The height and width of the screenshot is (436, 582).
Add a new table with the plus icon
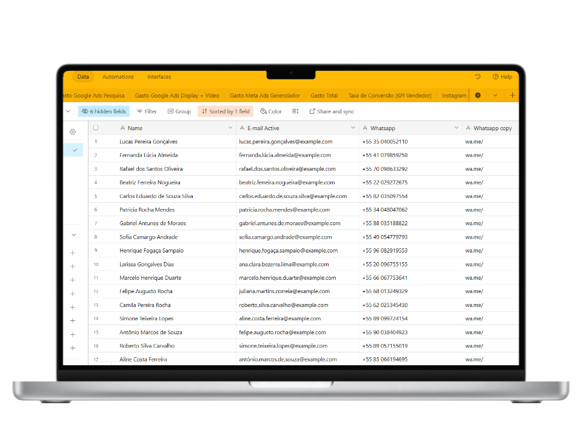[512, 95]
